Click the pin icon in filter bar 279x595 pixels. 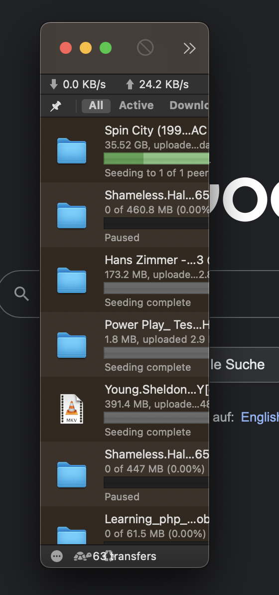pos(56,106)
